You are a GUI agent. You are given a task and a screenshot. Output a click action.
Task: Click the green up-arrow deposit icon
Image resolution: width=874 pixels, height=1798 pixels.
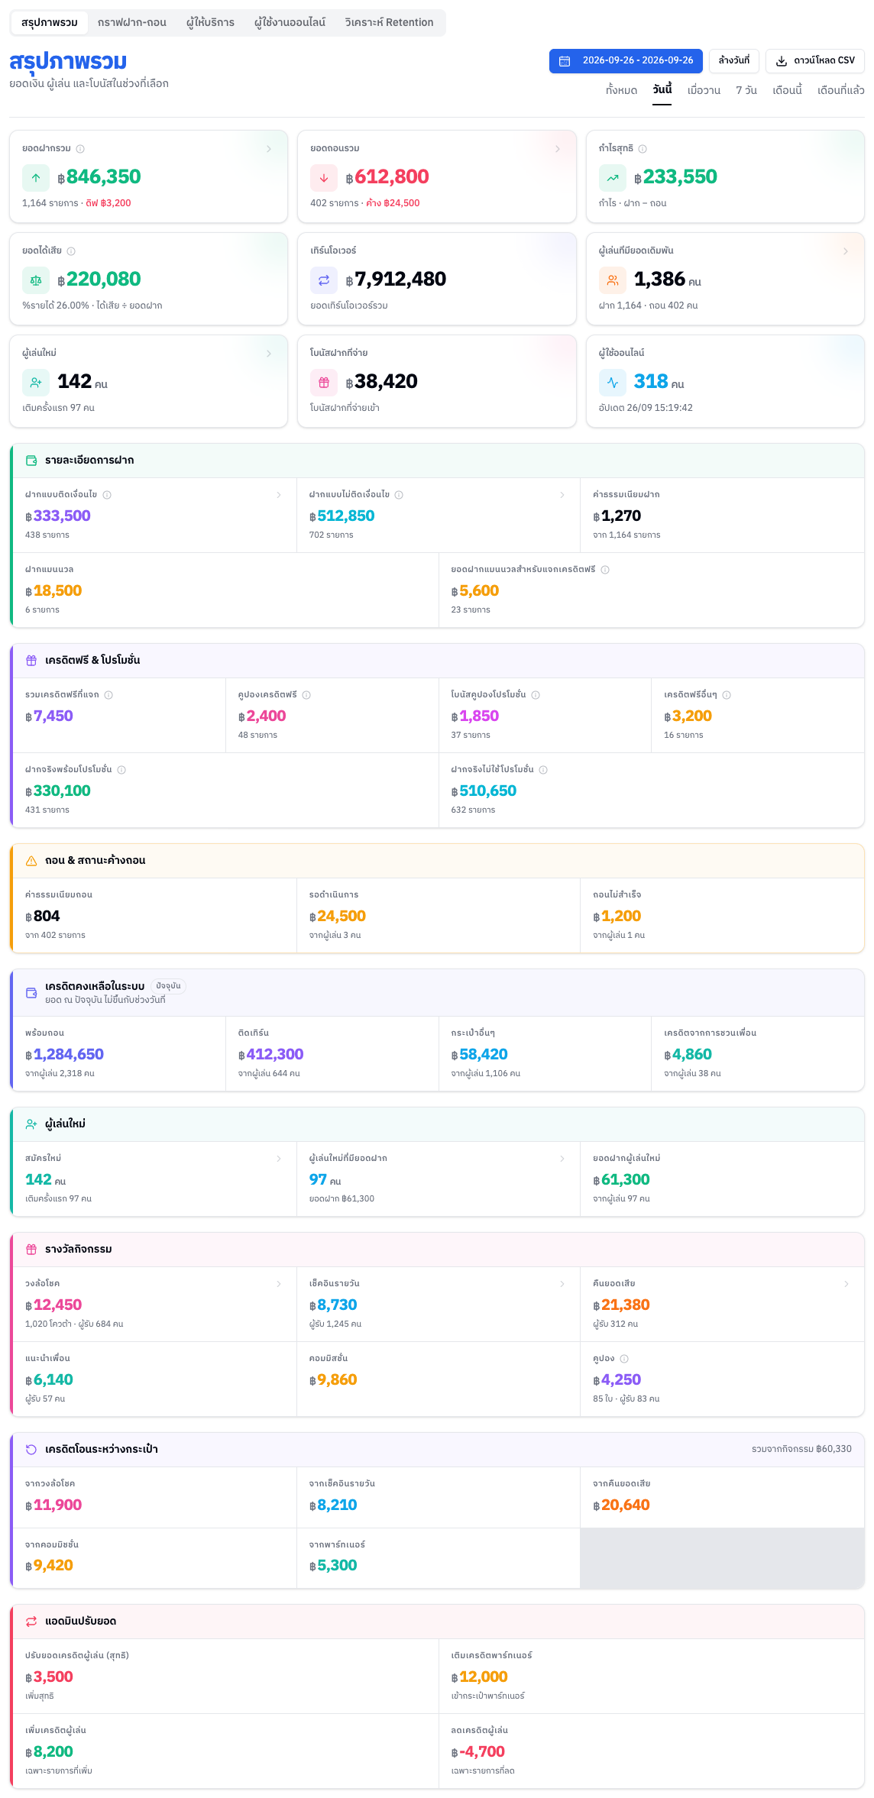click(x=36, y=178)
